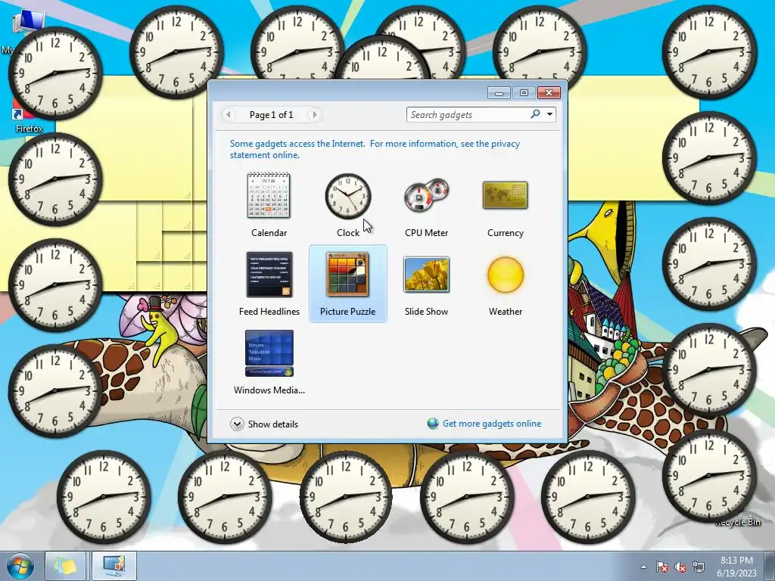
Task: Select the Windows Media Center gadget icon
Action: [x=269, y=353]
